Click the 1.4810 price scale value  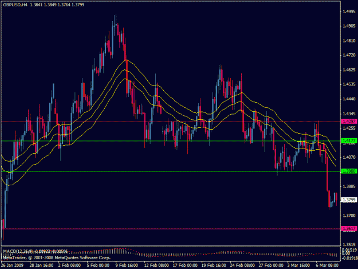[x=349, y=41]
